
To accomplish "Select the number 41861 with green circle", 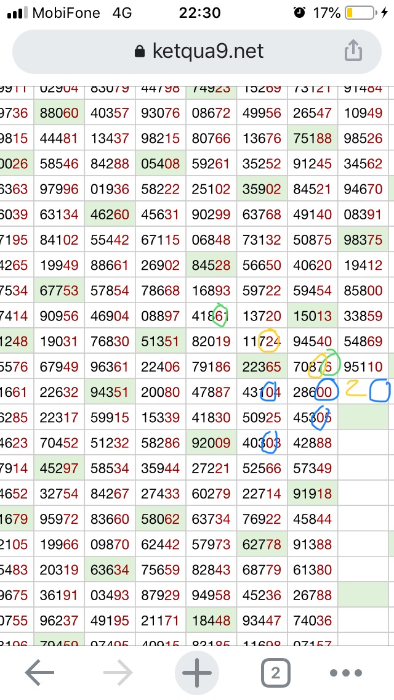I will point(211,316).
